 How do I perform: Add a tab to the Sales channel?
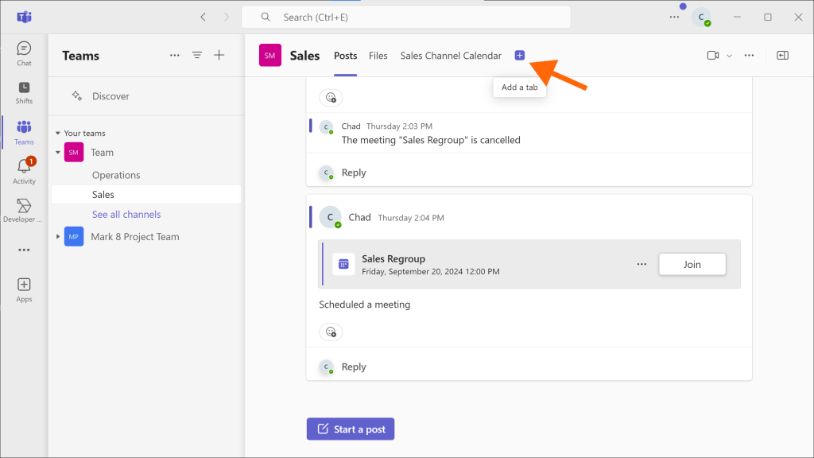click(520, 55)
